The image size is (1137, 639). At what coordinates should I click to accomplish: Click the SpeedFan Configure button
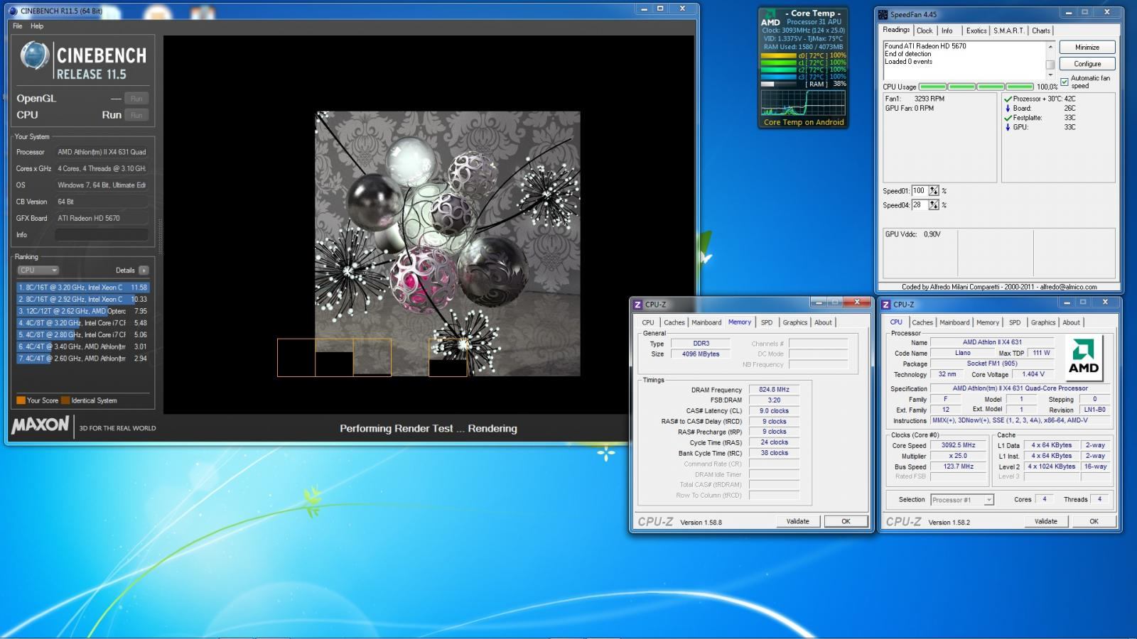[x=1087, y=63]
